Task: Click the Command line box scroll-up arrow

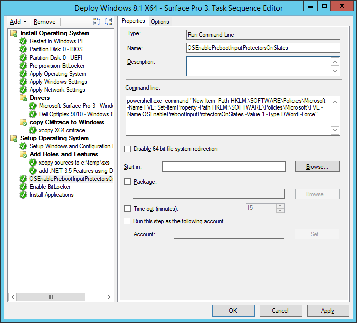Action: (335, 101)
